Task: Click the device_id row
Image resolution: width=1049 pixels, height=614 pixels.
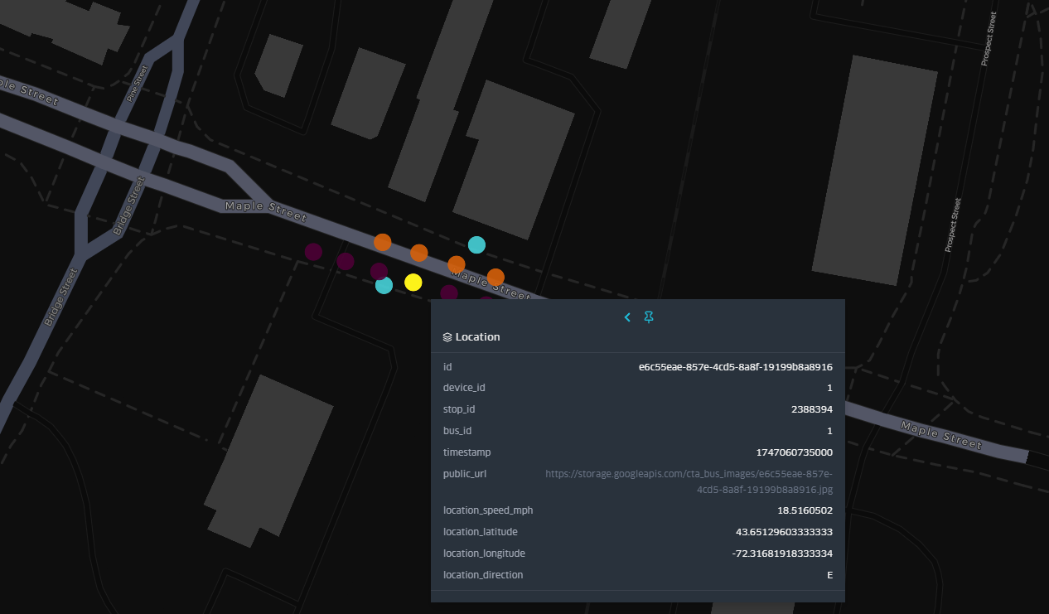Action: point(638,387)
